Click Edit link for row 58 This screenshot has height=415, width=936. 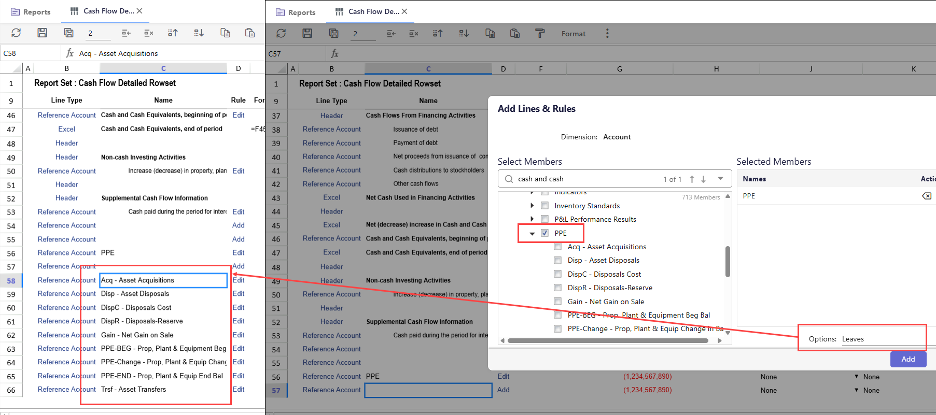[239, 280]
